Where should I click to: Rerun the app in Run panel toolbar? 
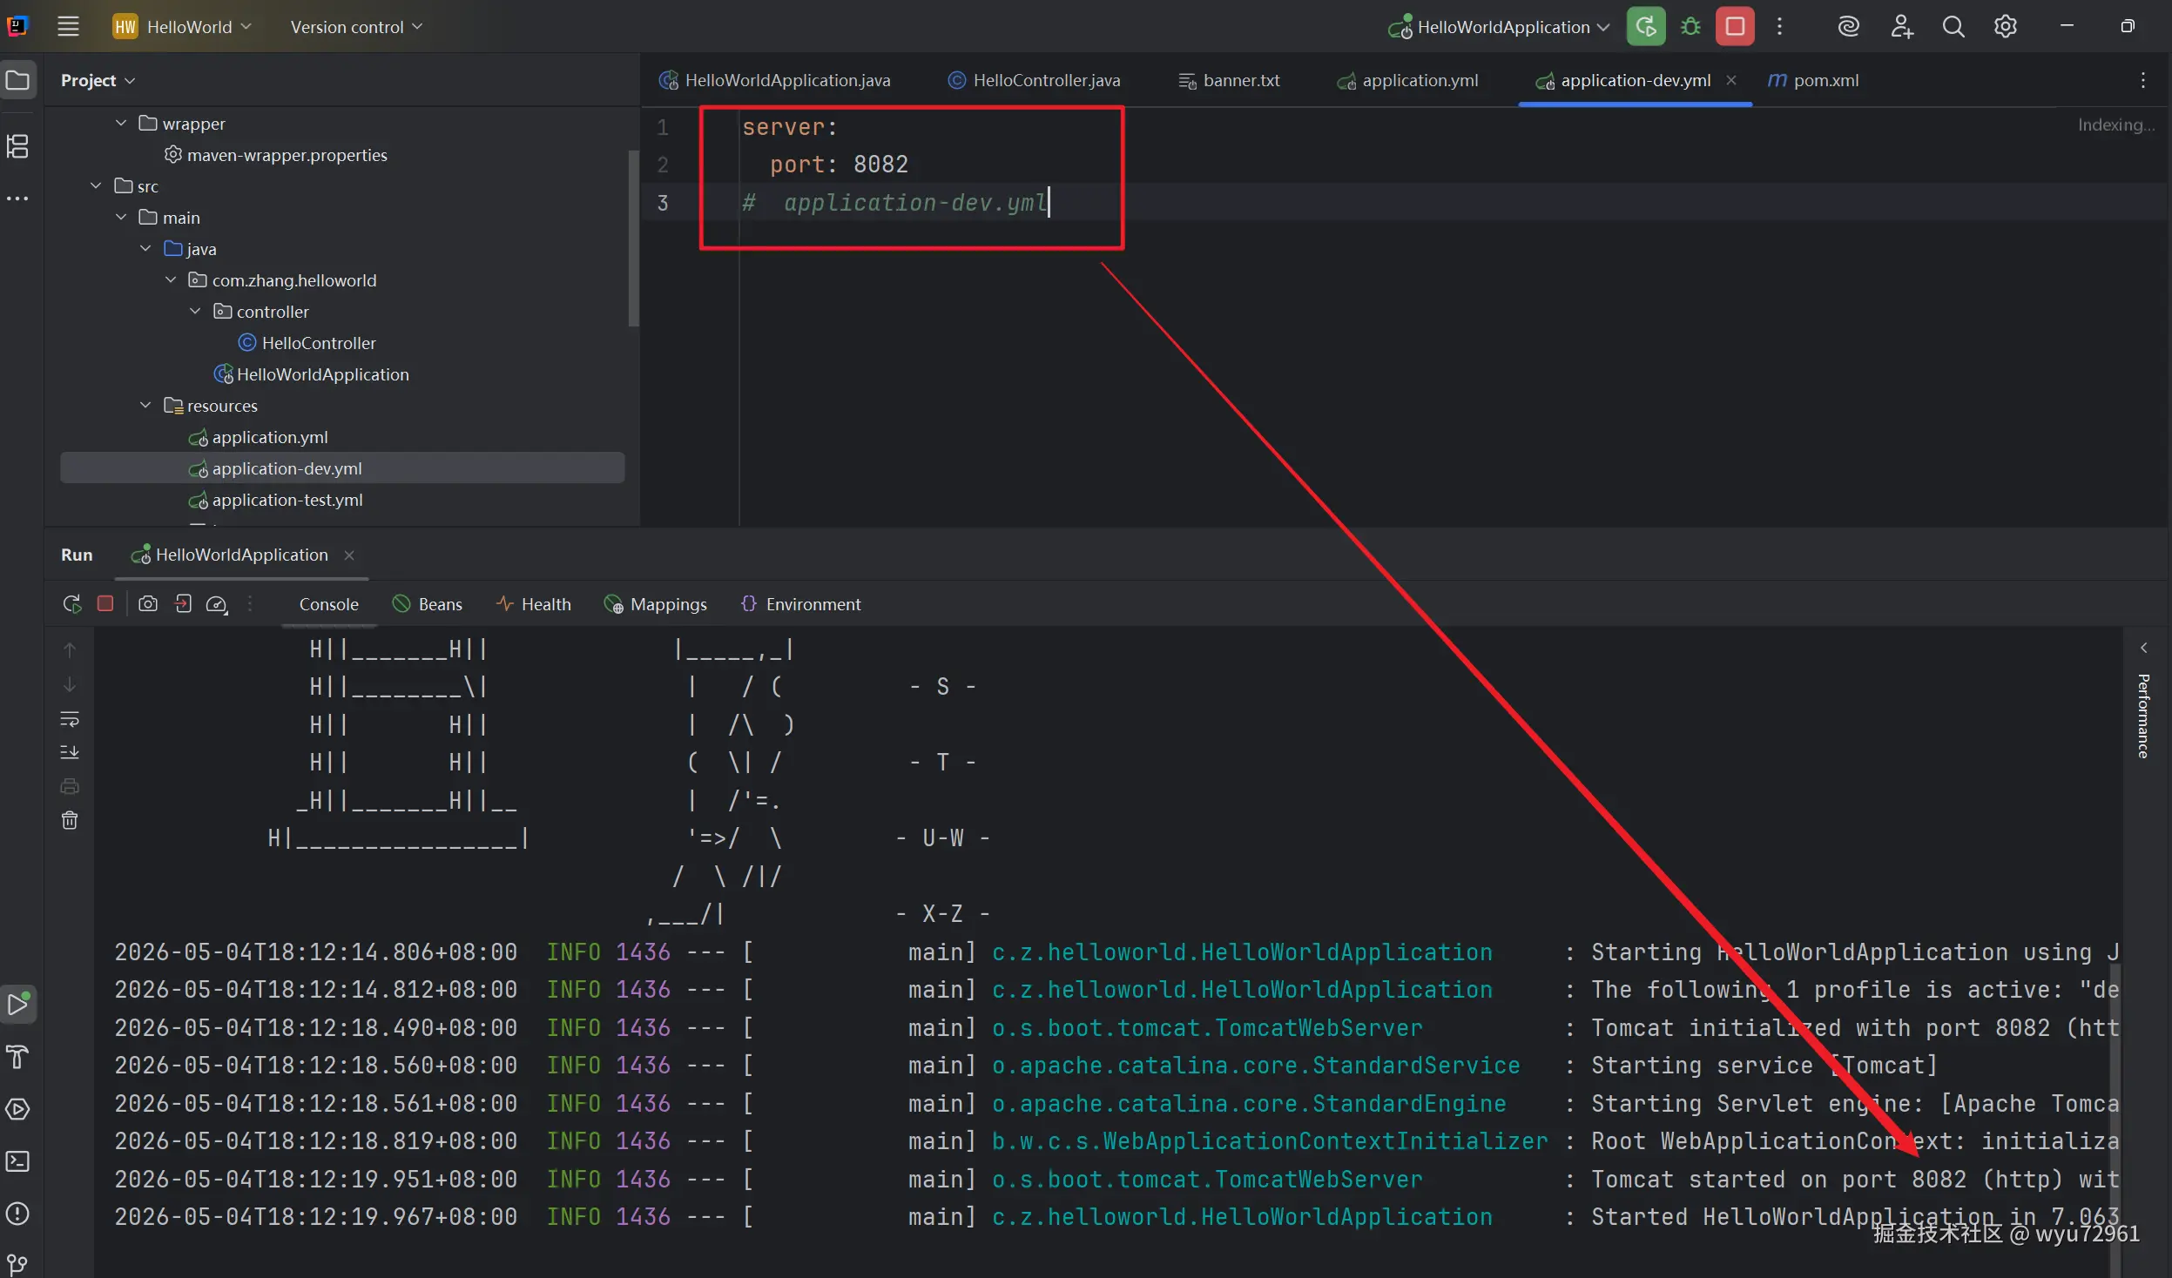pos(71,603)
